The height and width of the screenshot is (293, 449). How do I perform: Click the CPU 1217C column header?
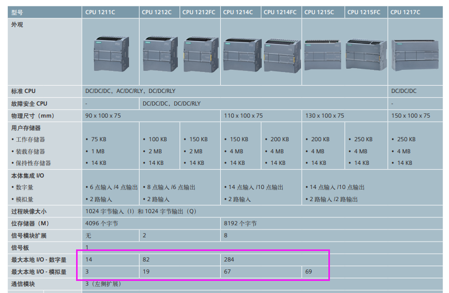point(415,12)
